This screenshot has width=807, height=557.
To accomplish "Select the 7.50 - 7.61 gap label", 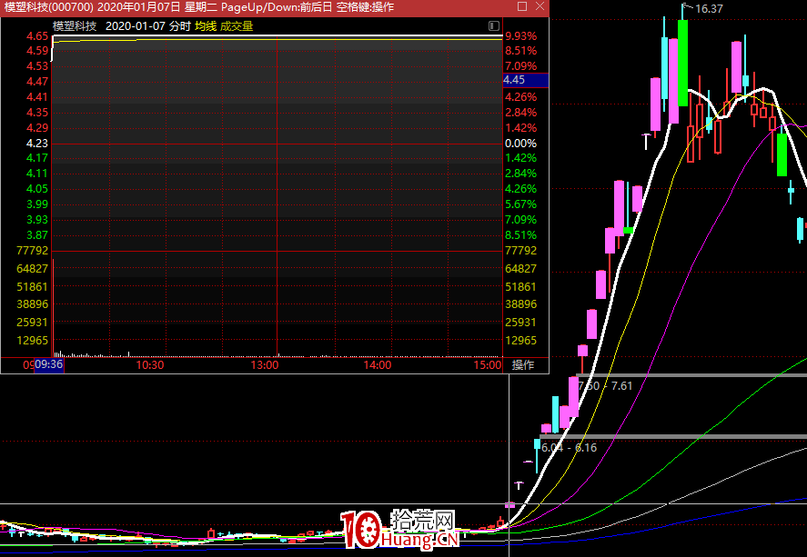I will click(x=605, y=386).
